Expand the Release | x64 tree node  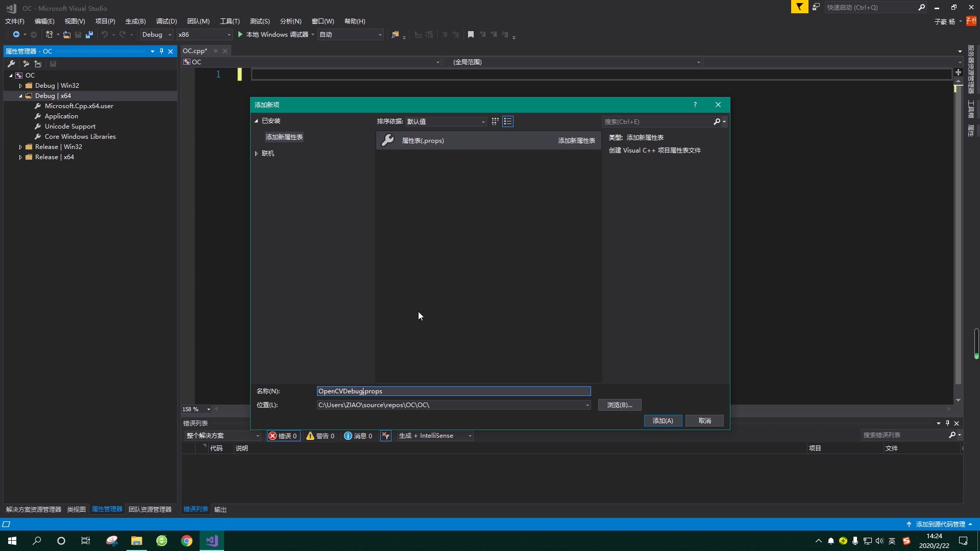20,157
